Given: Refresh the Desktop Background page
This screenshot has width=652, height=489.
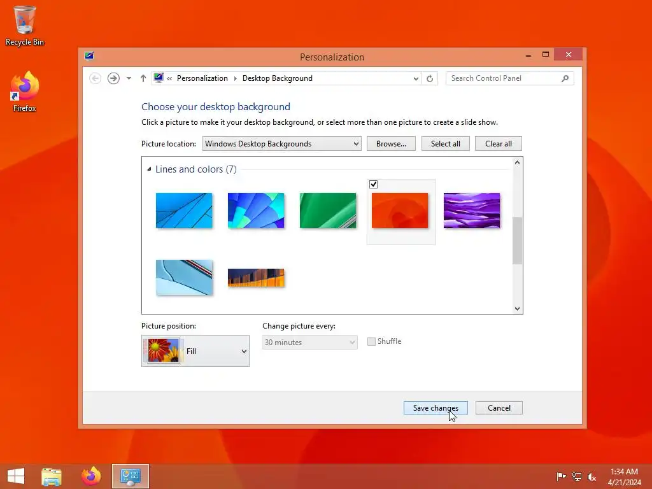Looking at the screenshot, I should pos(430,78).
